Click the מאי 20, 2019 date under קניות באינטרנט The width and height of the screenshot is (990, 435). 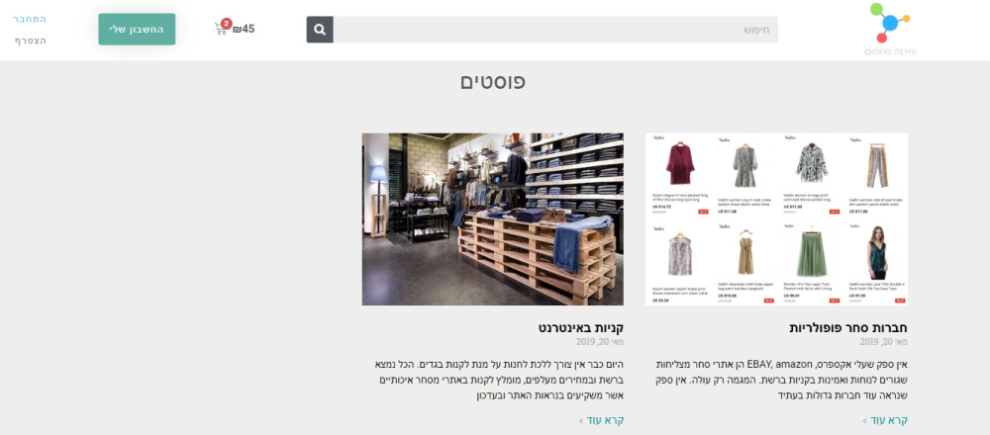[x=600, y=342]
